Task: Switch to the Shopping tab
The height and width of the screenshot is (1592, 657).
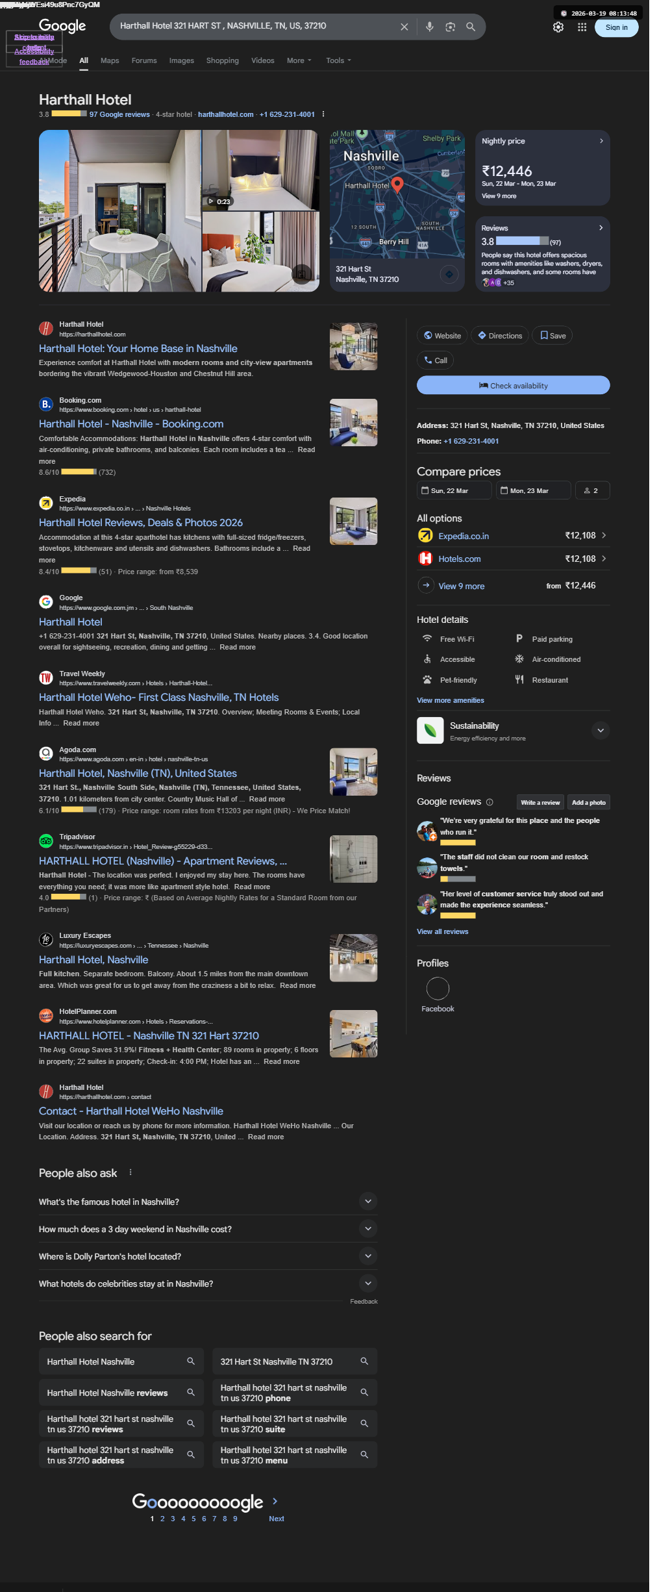Action: point(223,60)
